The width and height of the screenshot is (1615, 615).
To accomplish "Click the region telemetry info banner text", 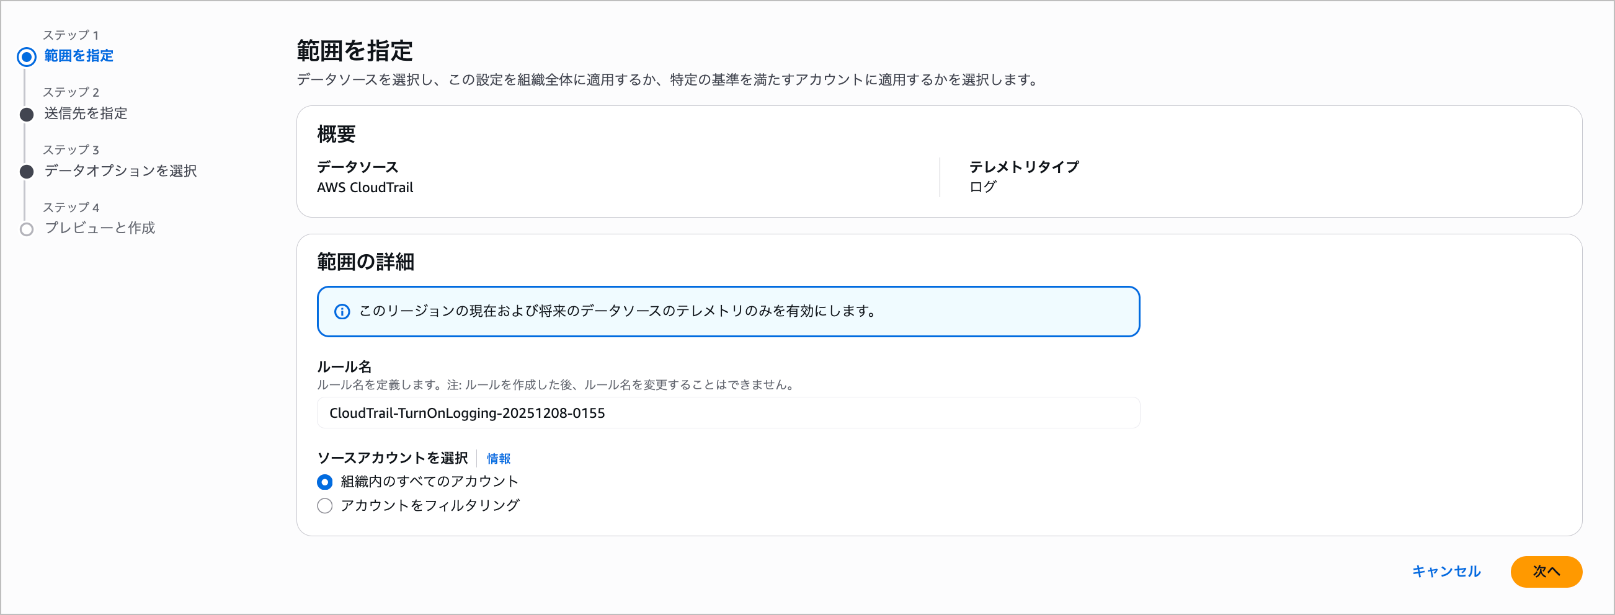I will (x=617, y=312).
